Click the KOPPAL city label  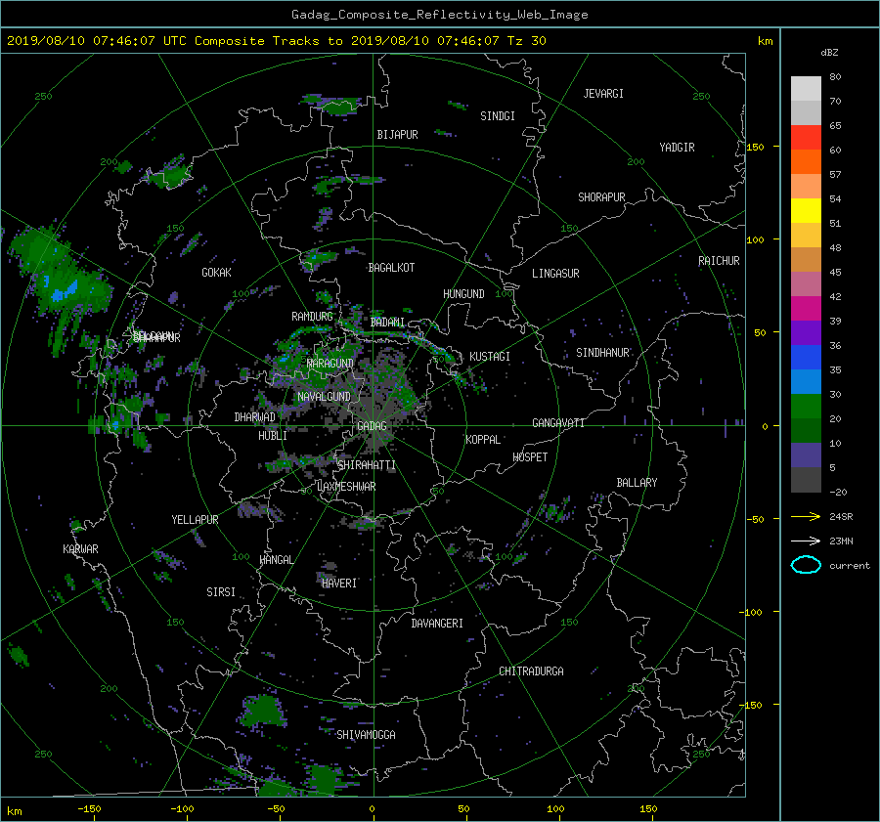pos(483,440)
